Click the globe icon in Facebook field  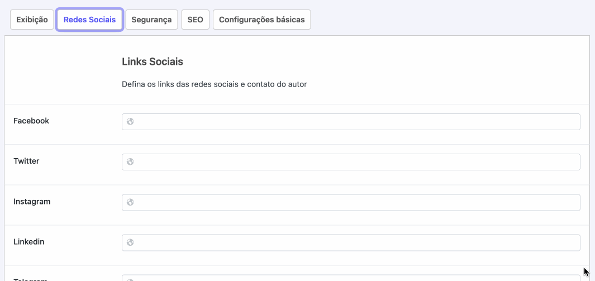click(x=130, y=122)
